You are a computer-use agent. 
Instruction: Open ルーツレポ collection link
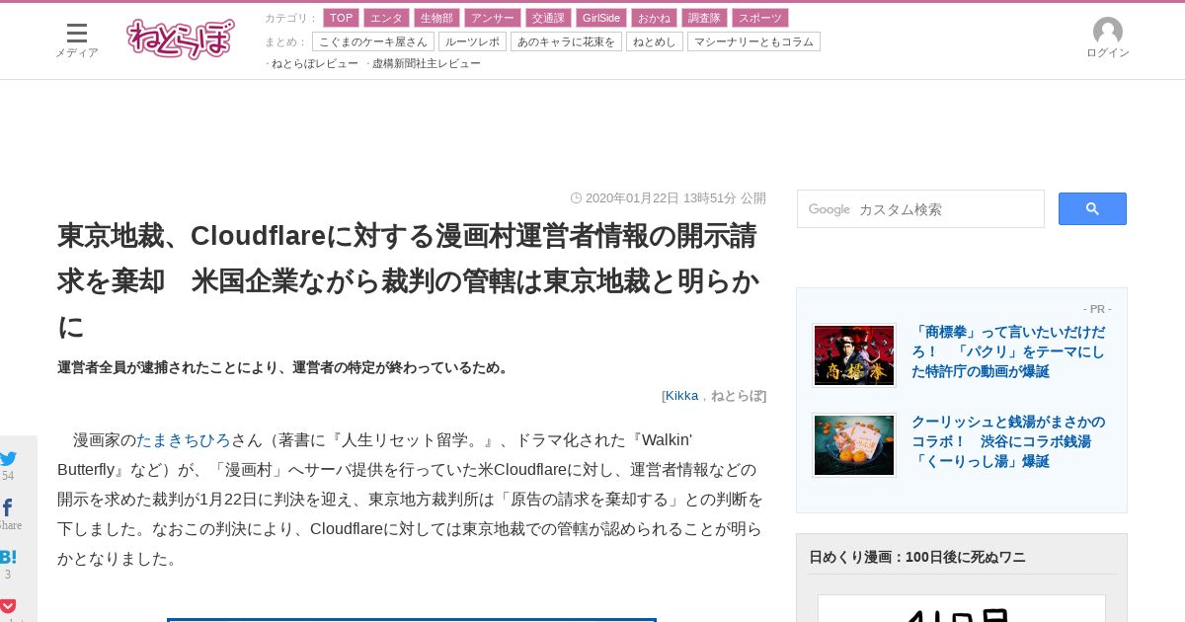(x=472, y=41)
